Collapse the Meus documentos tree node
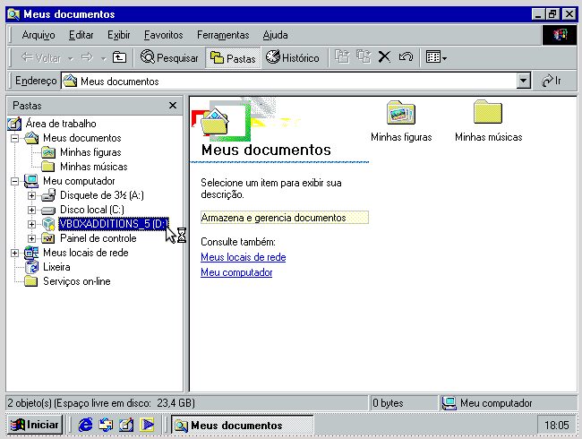 [x=15, y=138]
